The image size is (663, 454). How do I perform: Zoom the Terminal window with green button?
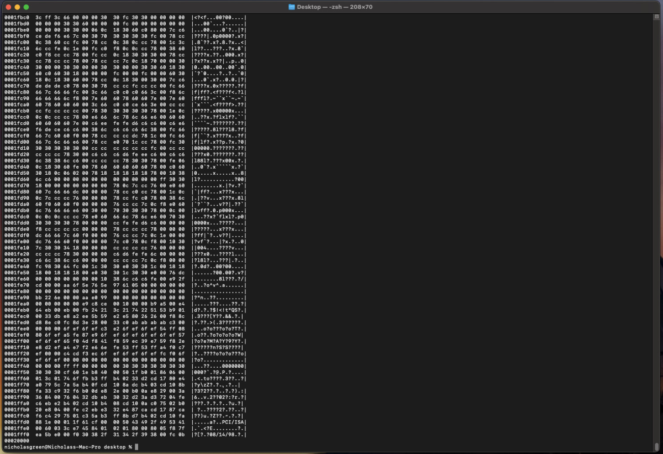27,7
